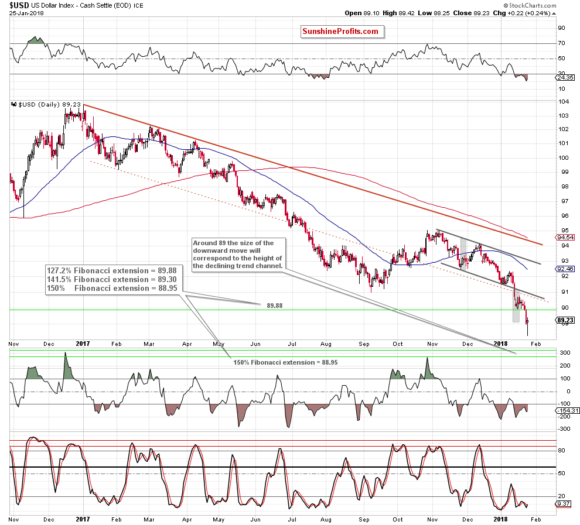Click '150% Fibonacci extension = 88.95' inside the box
The height and width of the screenshot is (525, 580).
point(112,288)
